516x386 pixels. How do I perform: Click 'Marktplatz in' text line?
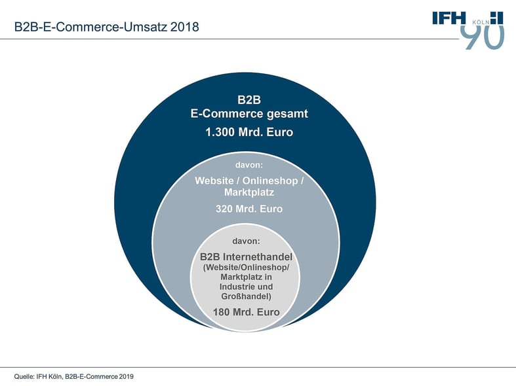[246, 277]
